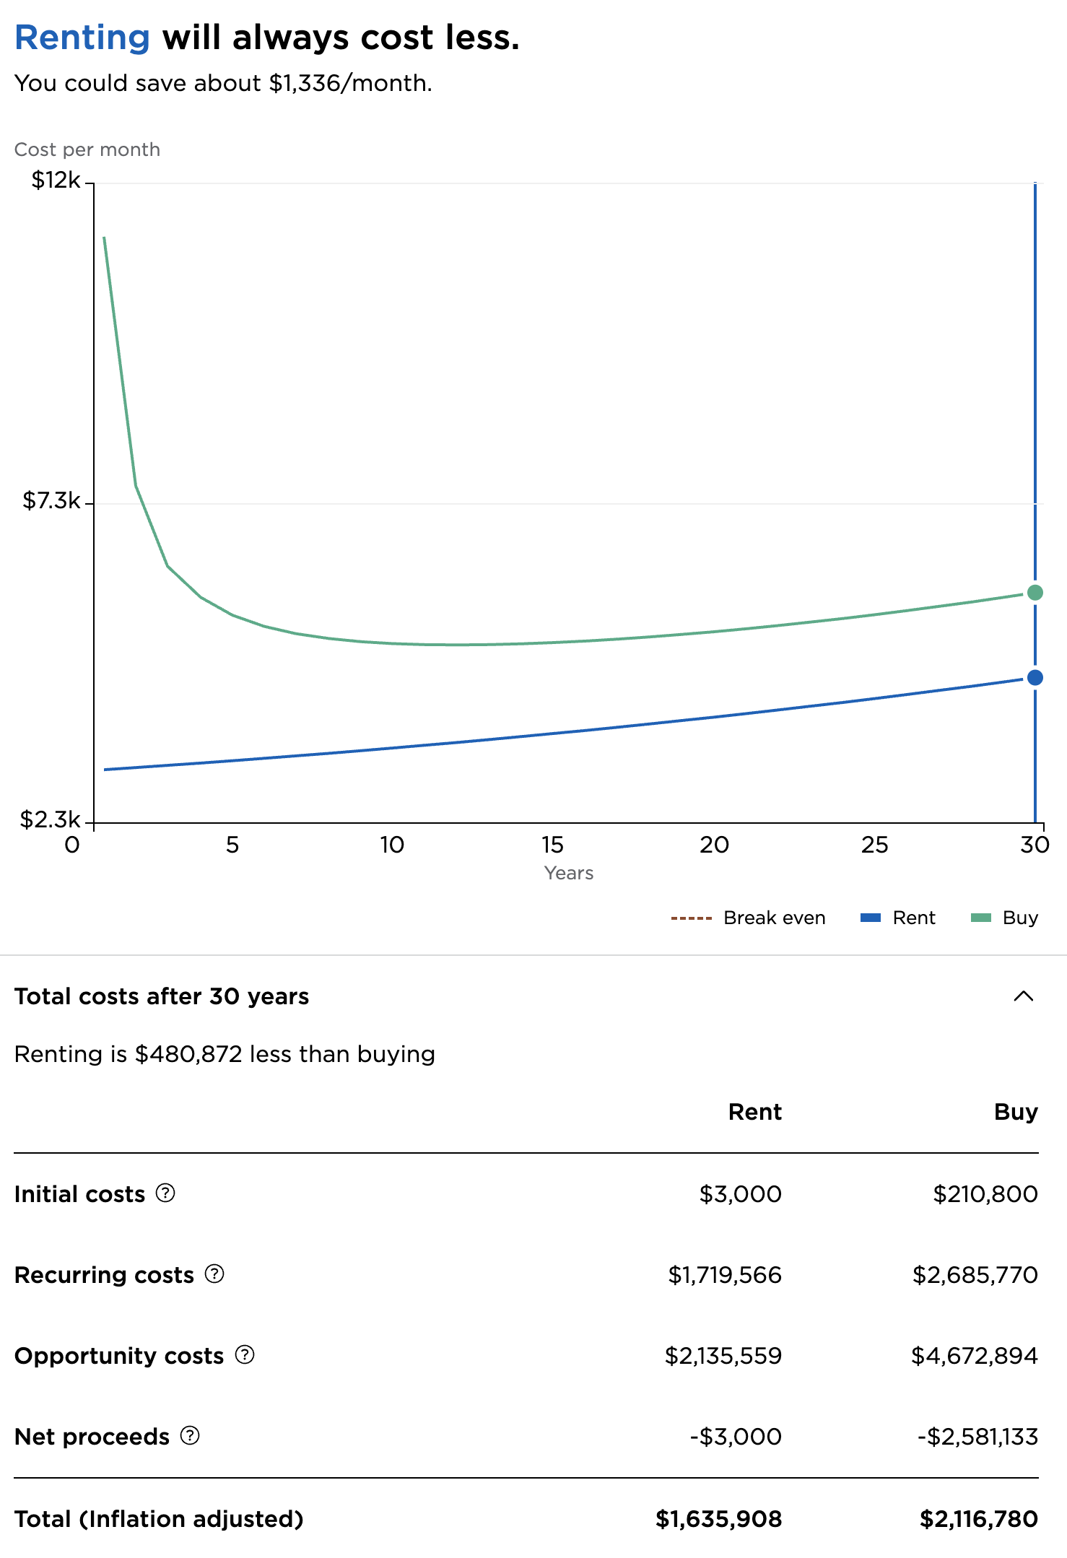1067x1558 pixels.
Task: Show the Opportunity costs info icon
Action: [x=245, y=1355]
